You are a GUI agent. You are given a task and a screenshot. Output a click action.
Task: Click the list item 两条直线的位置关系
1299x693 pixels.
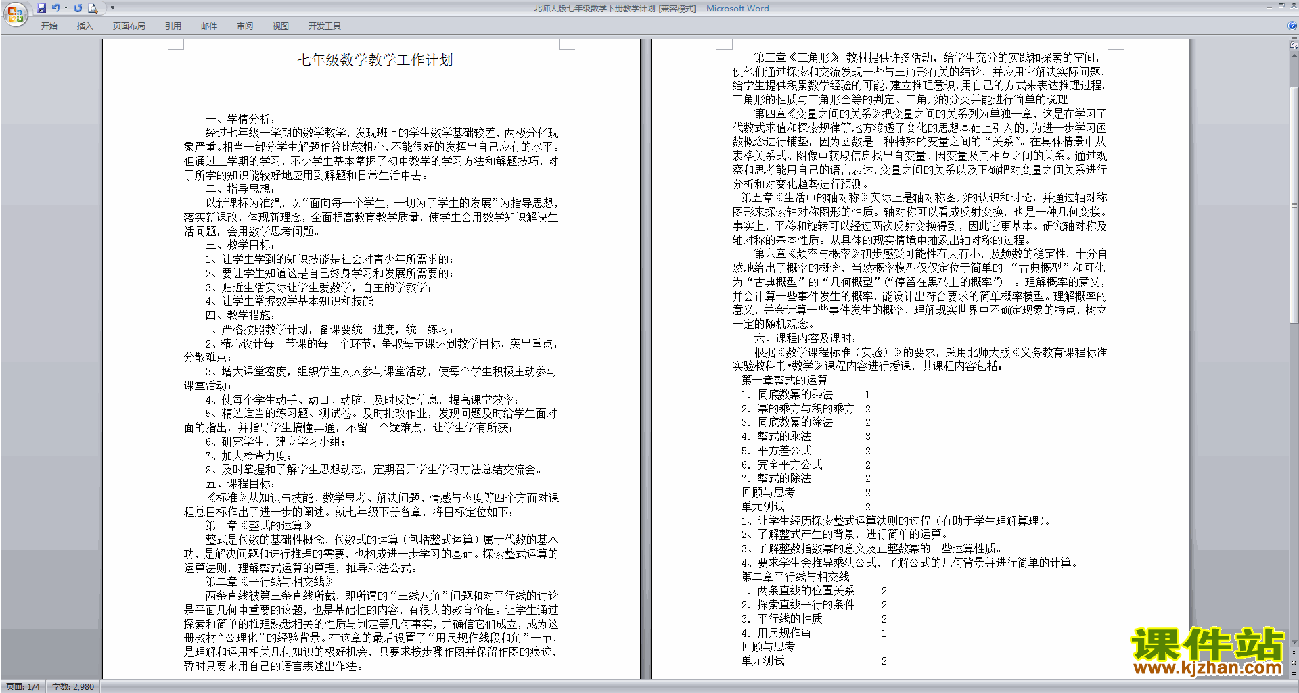tap(806, 590)
